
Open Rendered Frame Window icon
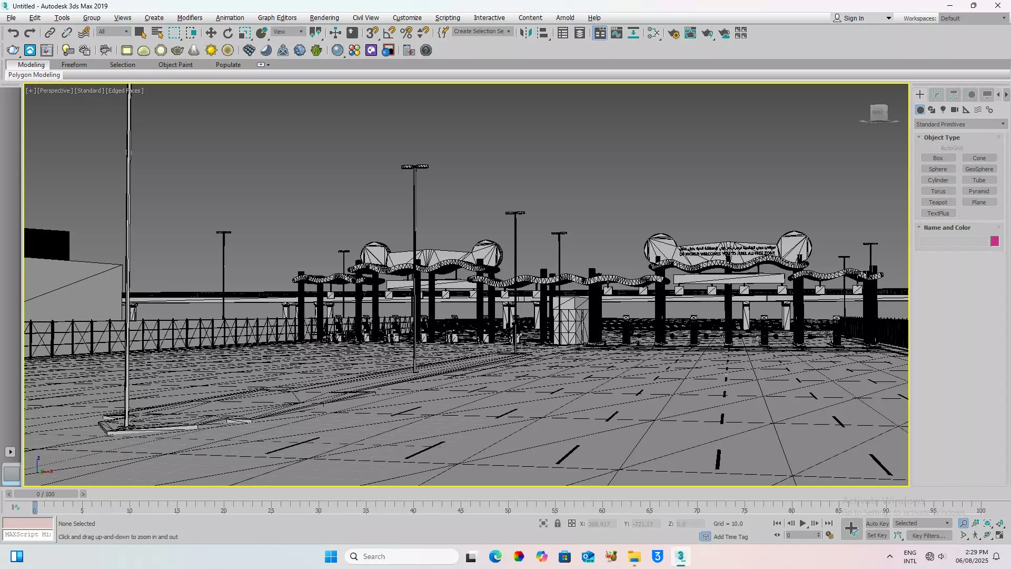coord(690,33)
